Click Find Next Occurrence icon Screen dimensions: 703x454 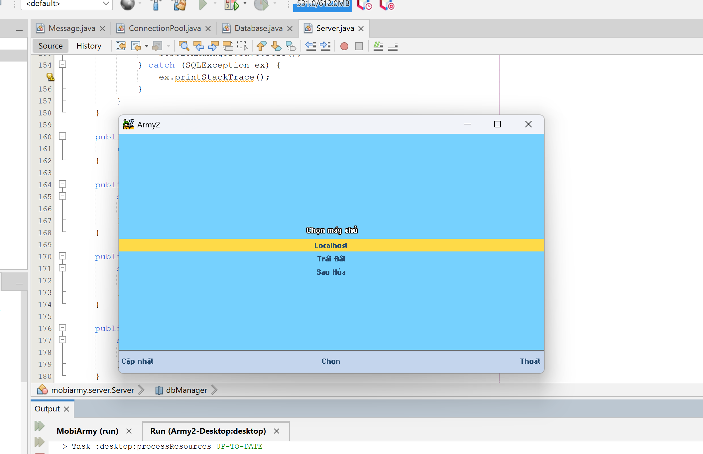click(213, 46)
